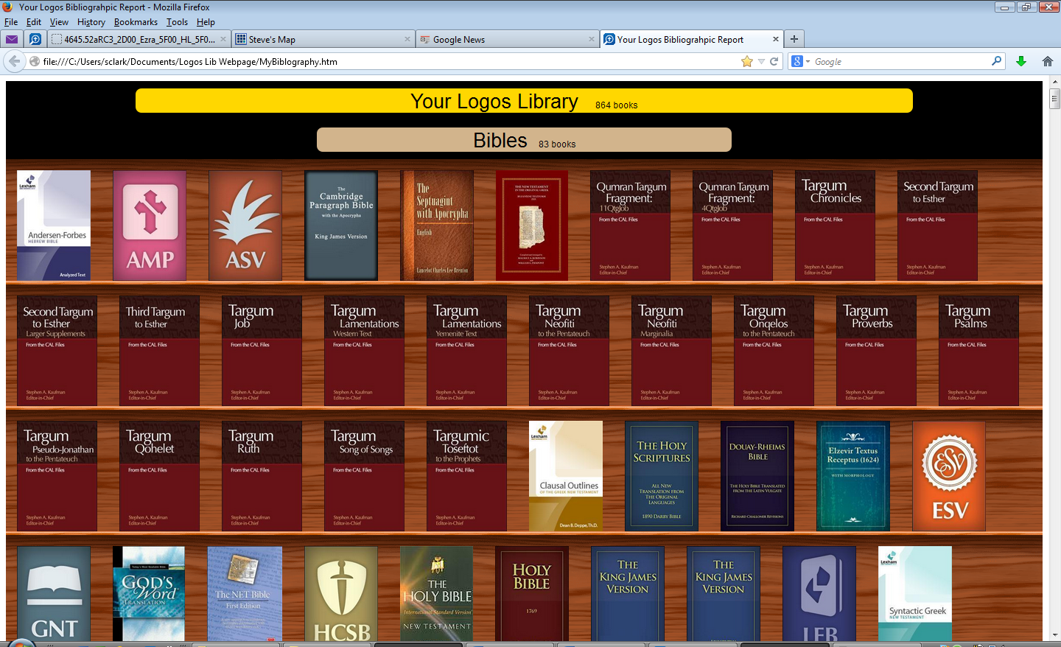Image resolution: width=1061 pixels, height=647 pixels.
Task: Click the vertical scrollbar thumb
Action: [1055, 98]
